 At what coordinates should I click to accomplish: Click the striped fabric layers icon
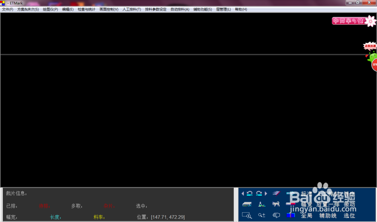pos(276,193)
